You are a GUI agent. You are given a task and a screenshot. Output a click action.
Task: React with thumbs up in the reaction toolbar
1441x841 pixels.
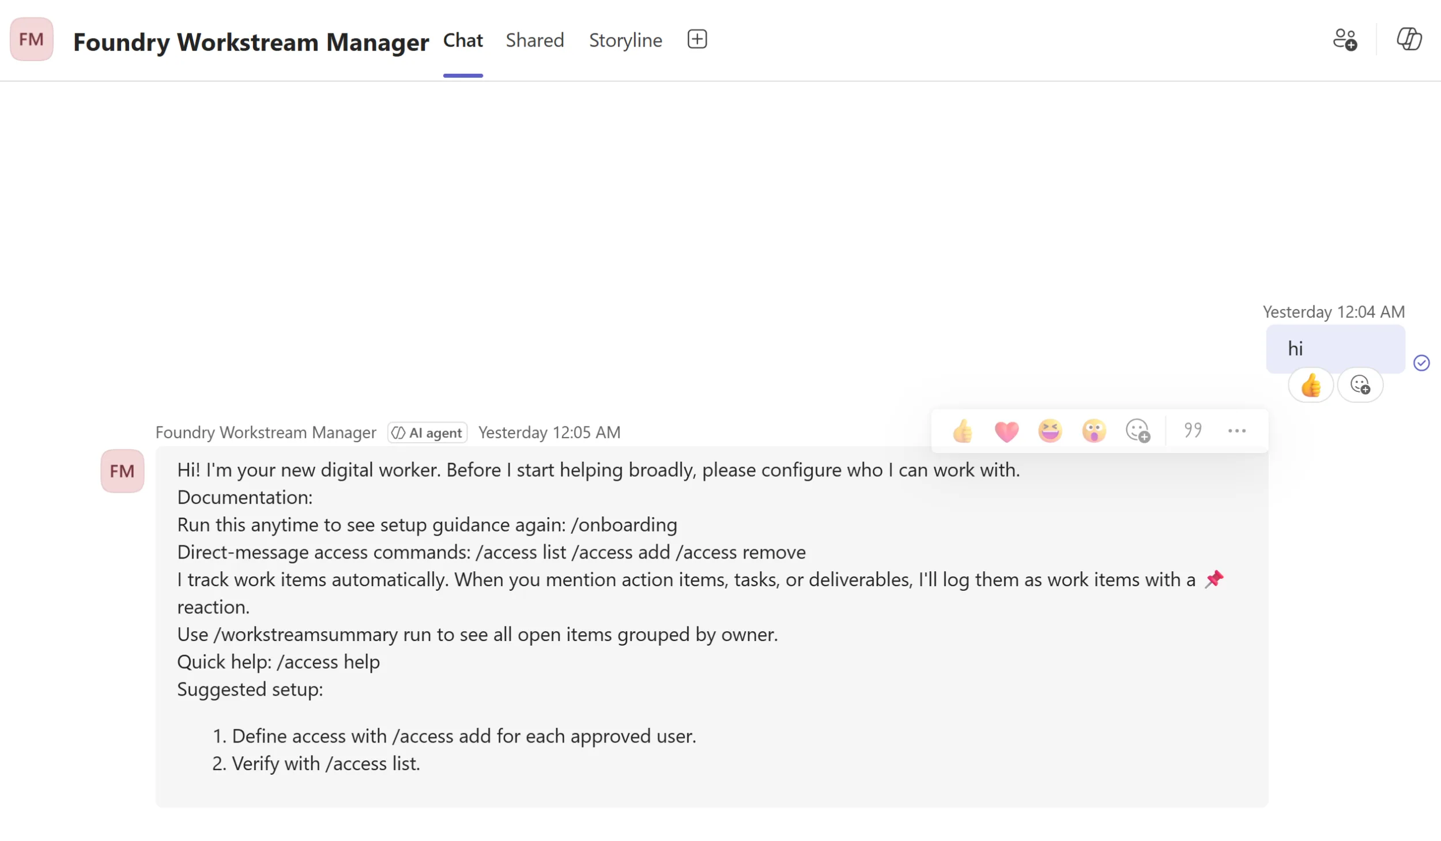(963, 431)
